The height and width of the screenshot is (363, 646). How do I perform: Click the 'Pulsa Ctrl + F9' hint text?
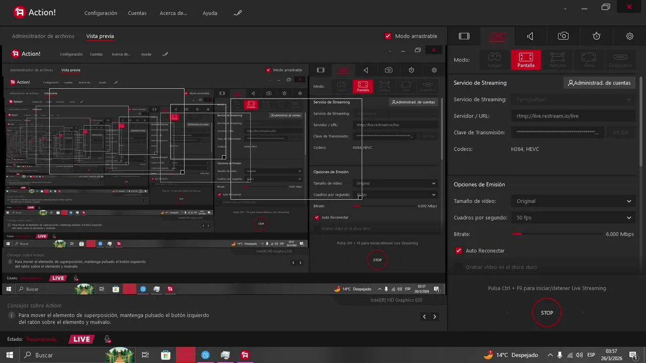pos(547,288)
